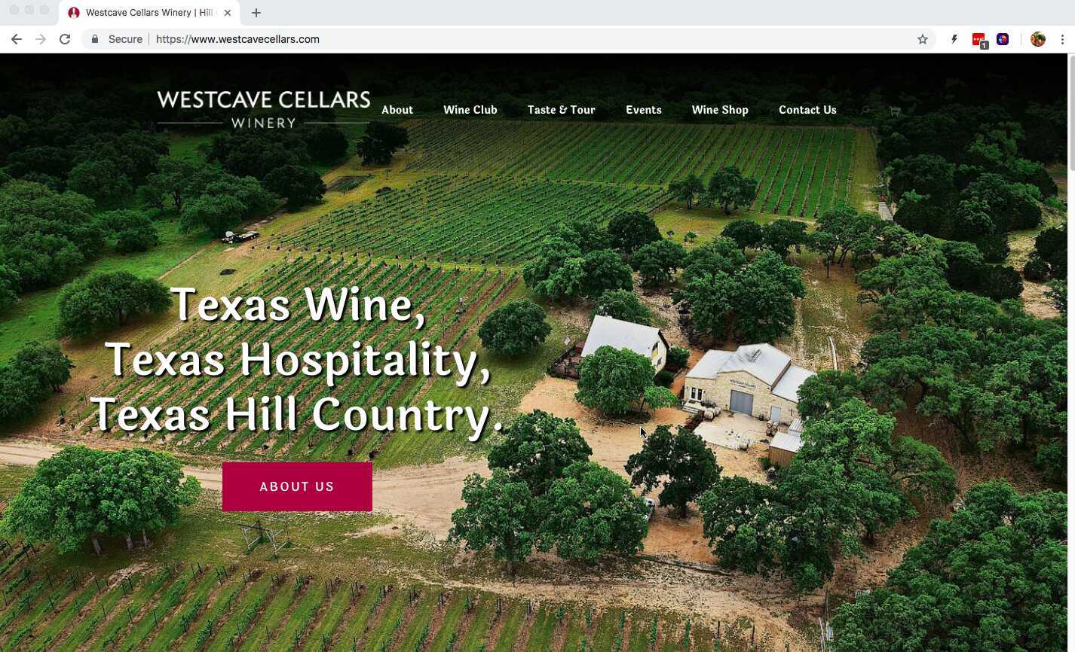Click the URL address bar
This screenshot has height=652, width=1075.
(x=528, y=39)
